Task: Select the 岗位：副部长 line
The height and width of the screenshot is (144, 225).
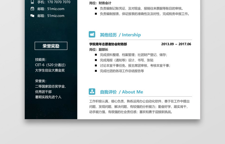Action: click(99, 50)
